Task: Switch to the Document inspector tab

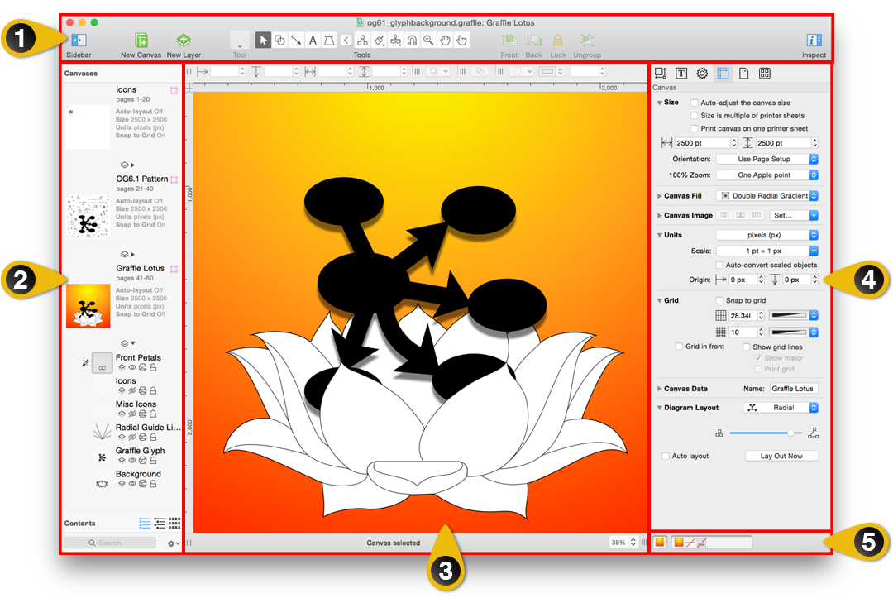Action: 744,73
